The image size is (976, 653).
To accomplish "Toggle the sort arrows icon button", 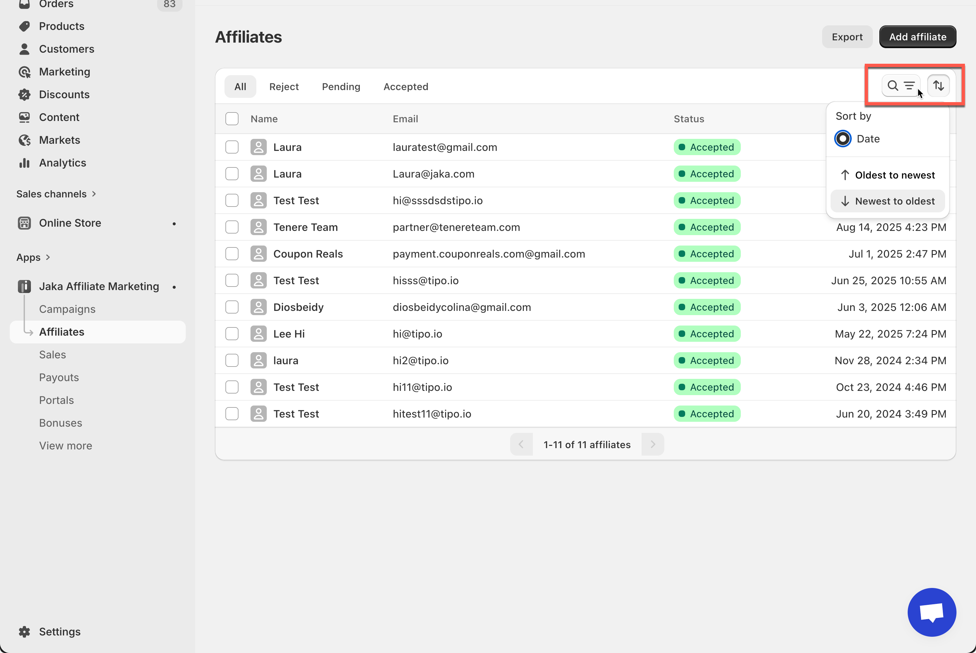I will pyautogui.click(x=938, y=86).
